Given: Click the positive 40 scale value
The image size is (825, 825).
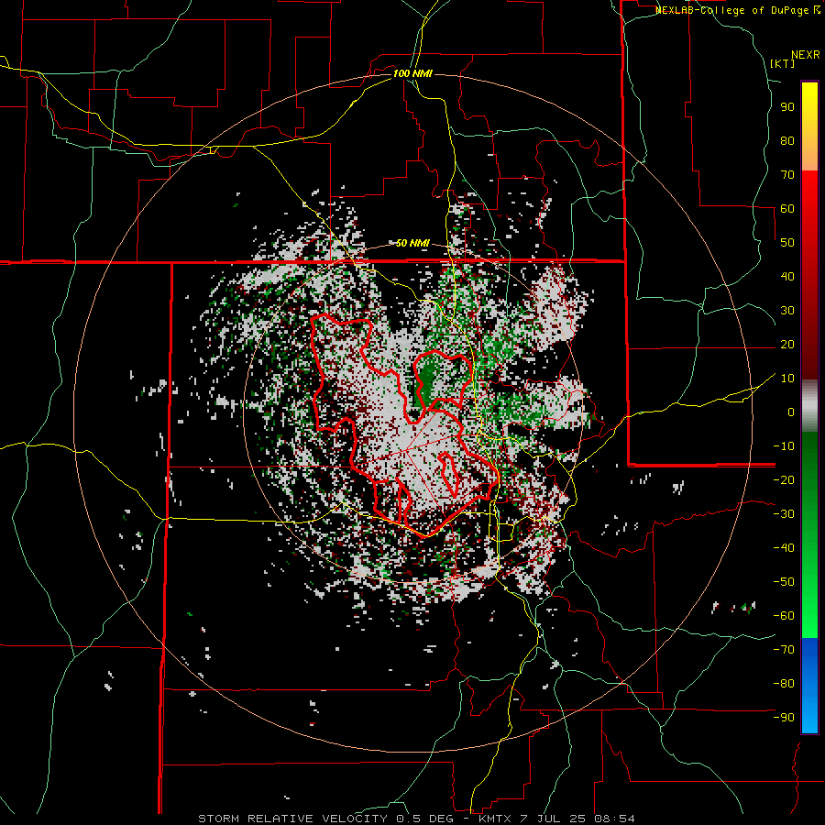Looking at the screenshot, I should (787, 276).
